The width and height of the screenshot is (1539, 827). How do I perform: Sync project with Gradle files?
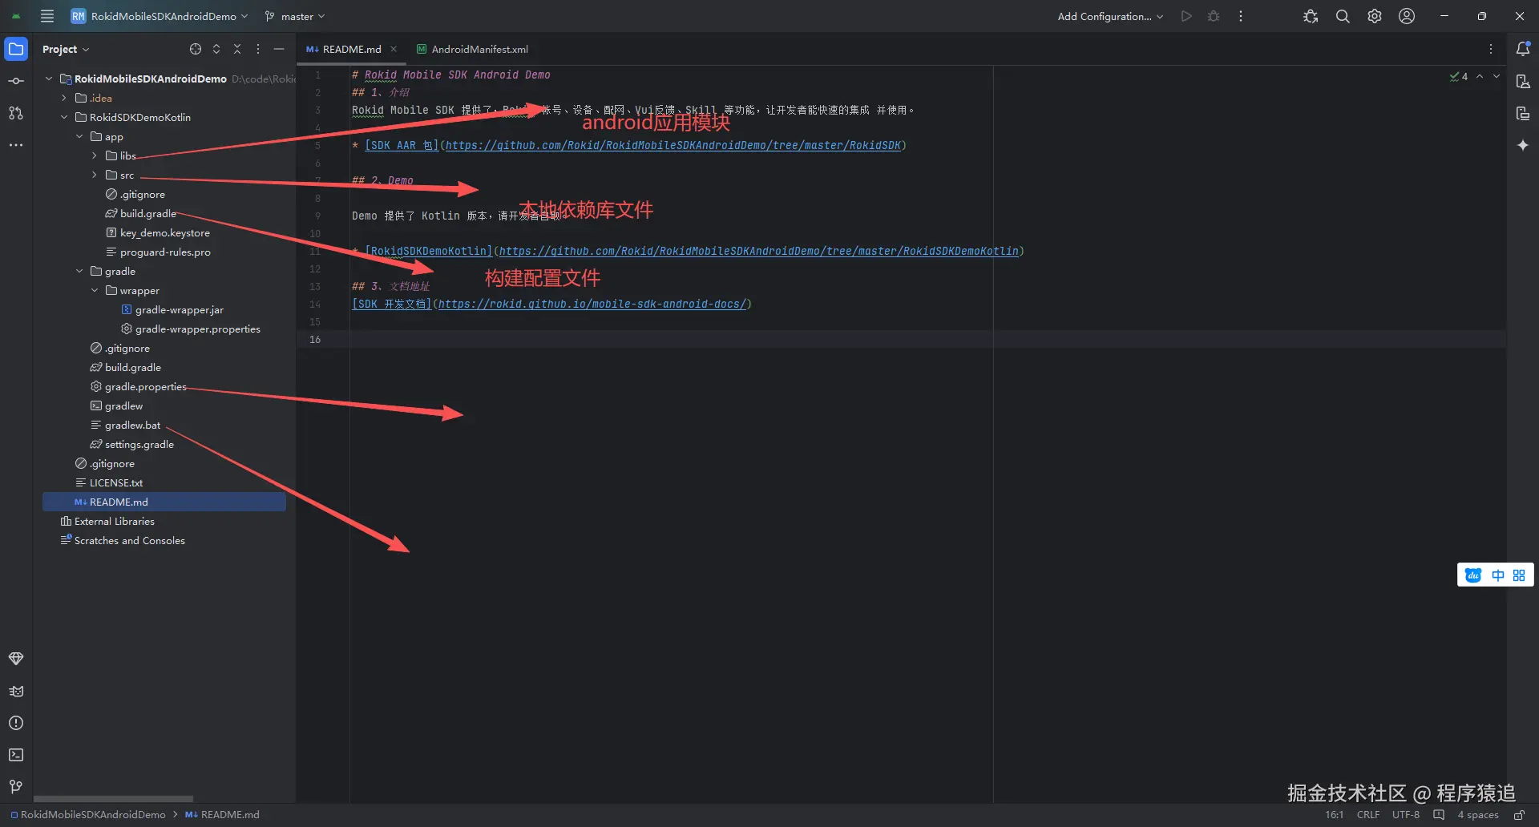point(1311,16)
